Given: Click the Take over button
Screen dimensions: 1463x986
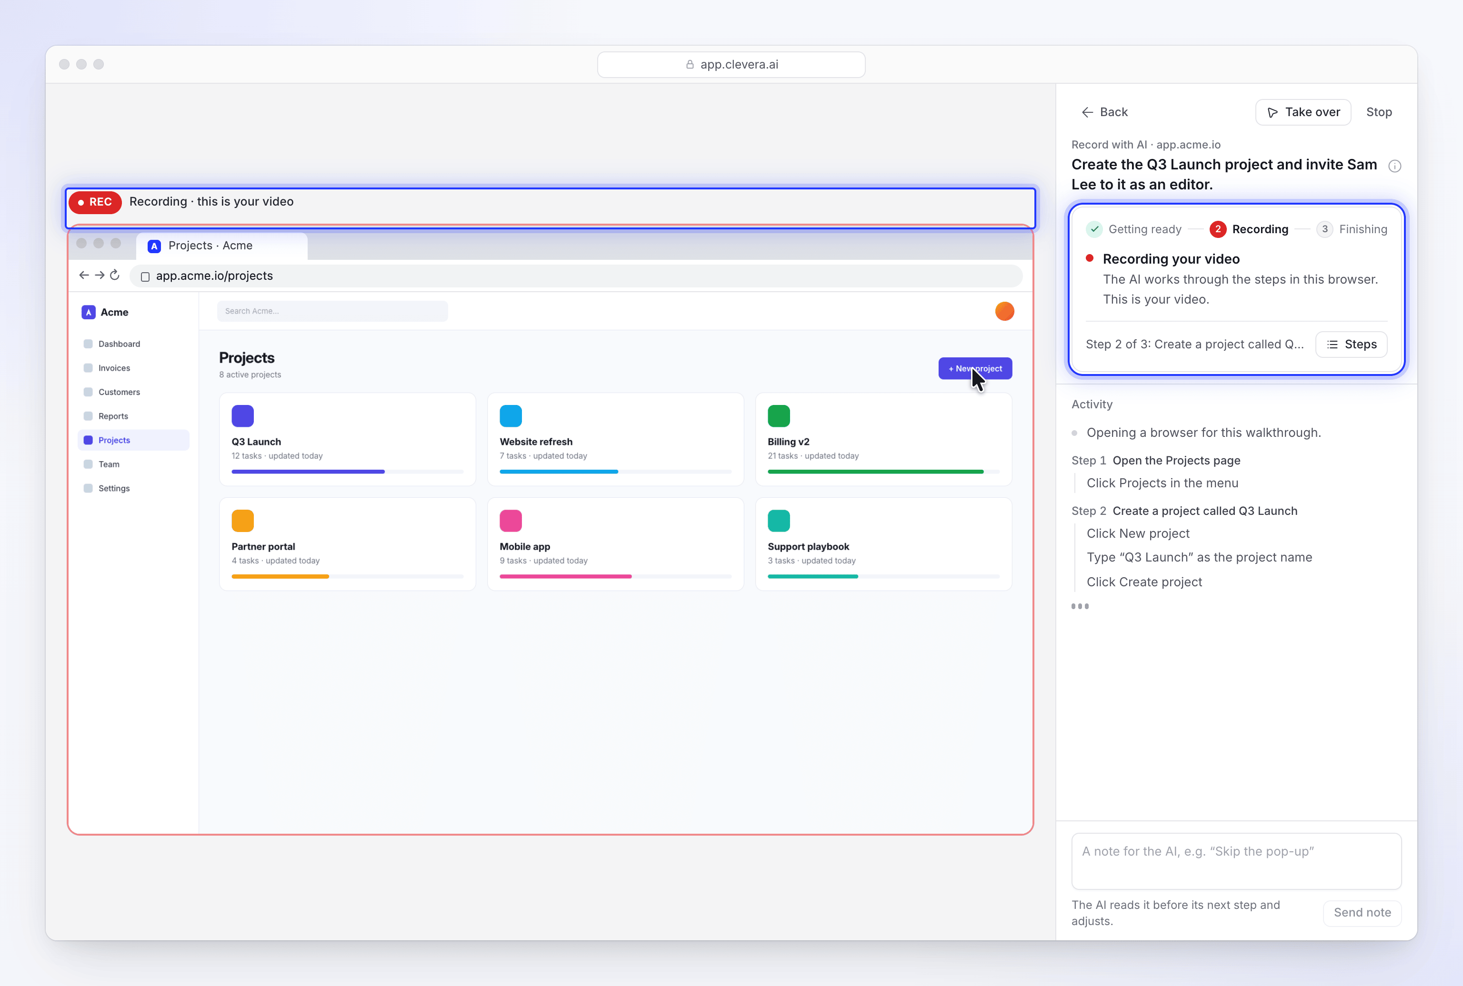Looking at the screenshot, I should coord(1303,112).
